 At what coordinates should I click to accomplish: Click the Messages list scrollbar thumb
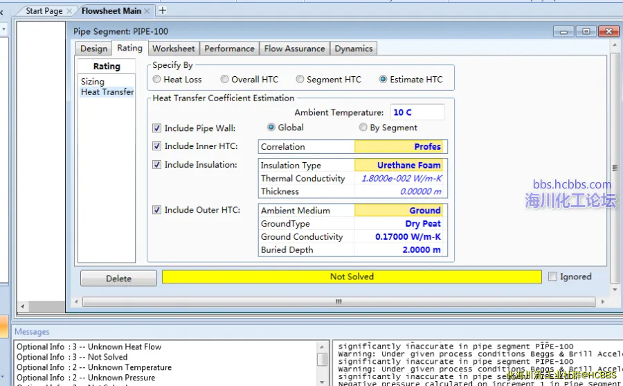[x=322, y=360]
